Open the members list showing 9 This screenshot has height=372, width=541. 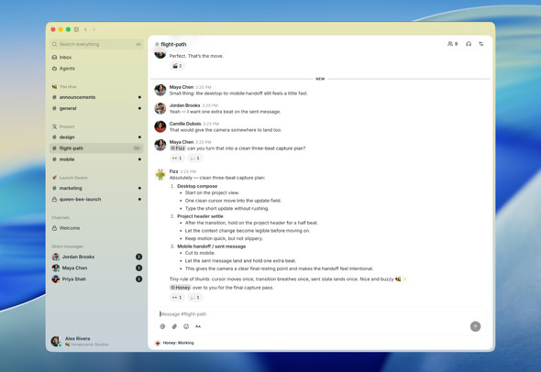pos(452,44)
